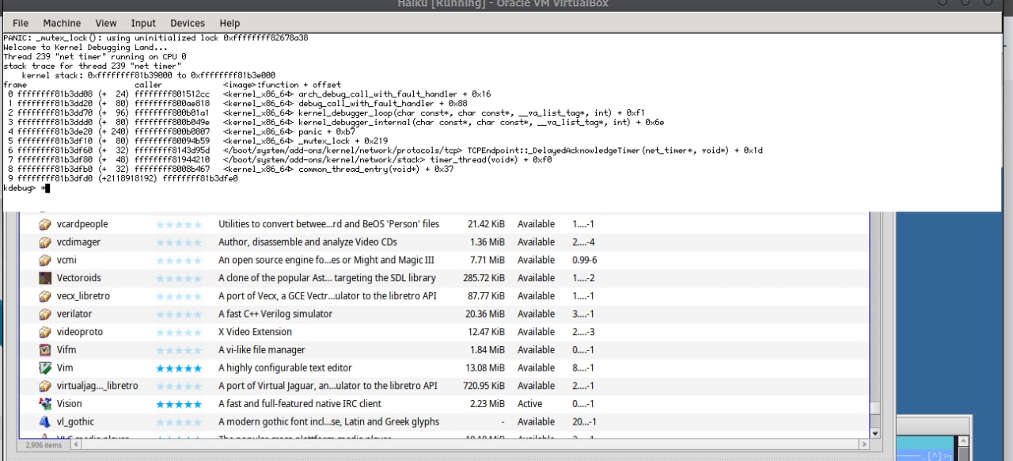Screen dimensions: 1013x461
Task: Click the Vision IRC client icon
Action: [x=45, y=404]
